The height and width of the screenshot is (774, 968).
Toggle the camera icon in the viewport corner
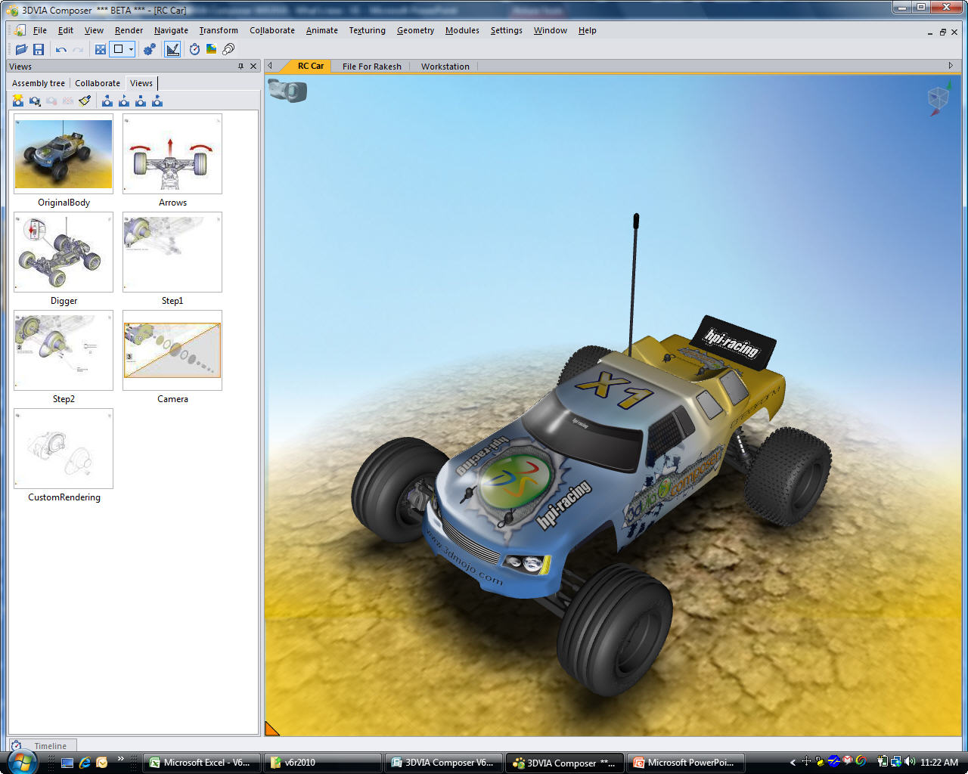287,91
